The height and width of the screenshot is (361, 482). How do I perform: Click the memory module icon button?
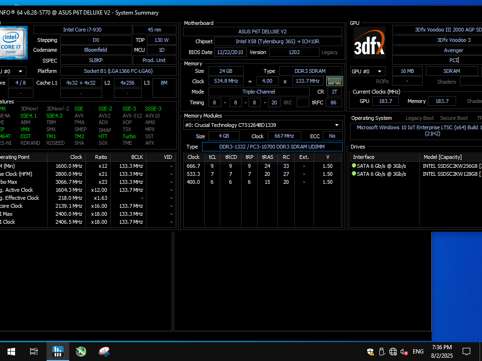coord(335,81)
